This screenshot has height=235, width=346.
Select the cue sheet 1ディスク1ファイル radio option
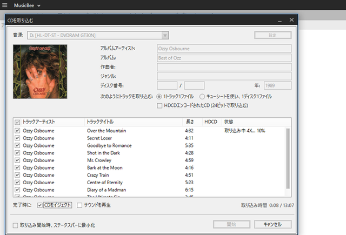[x=202, y=97]
